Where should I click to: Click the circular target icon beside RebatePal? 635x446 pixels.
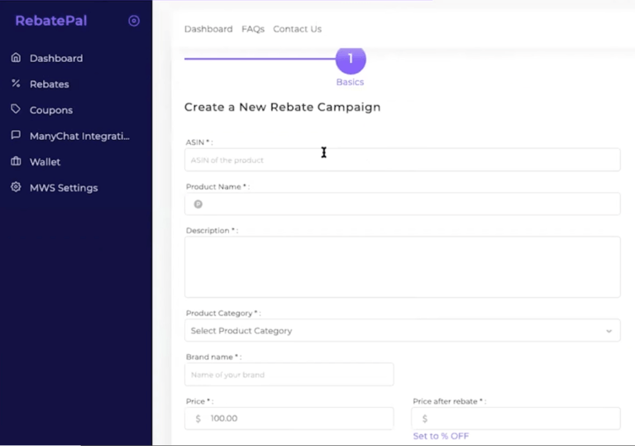pos(134,21)
